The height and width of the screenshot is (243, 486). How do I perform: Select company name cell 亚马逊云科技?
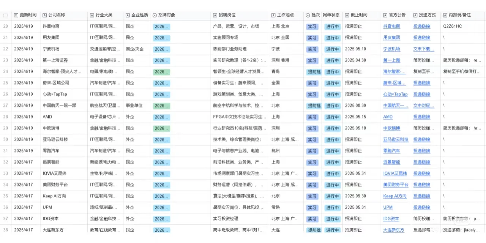pyautogui.click(x=64, y=140)
